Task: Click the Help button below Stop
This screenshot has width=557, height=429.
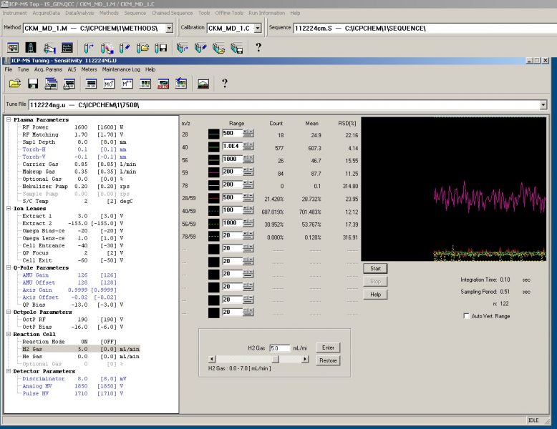Action: [375, 295]
